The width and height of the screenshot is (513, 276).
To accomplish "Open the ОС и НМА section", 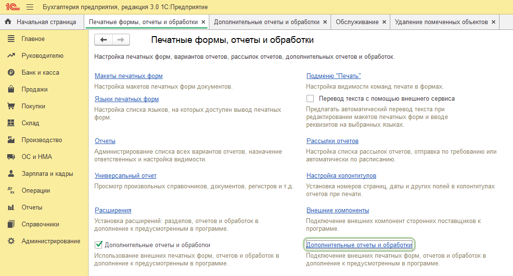I will 37,157.
